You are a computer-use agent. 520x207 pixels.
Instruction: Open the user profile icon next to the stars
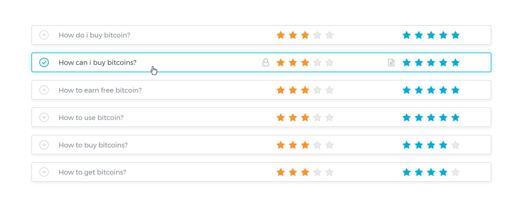265,62
